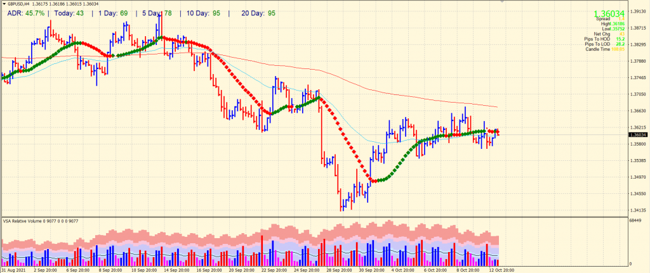Click the Pips To HOD reading
Viewport: 650px width, 273px height.
point(601,39)
